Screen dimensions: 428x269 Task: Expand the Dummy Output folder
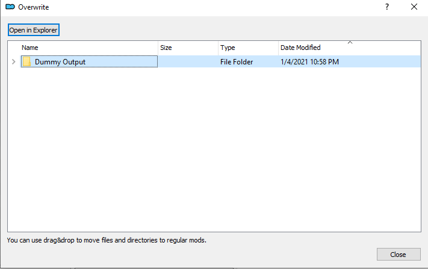click(14, 62)
